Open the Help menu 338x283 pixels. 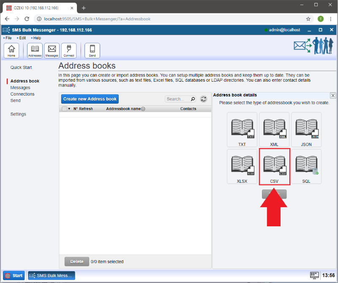[x=37, y=38]
